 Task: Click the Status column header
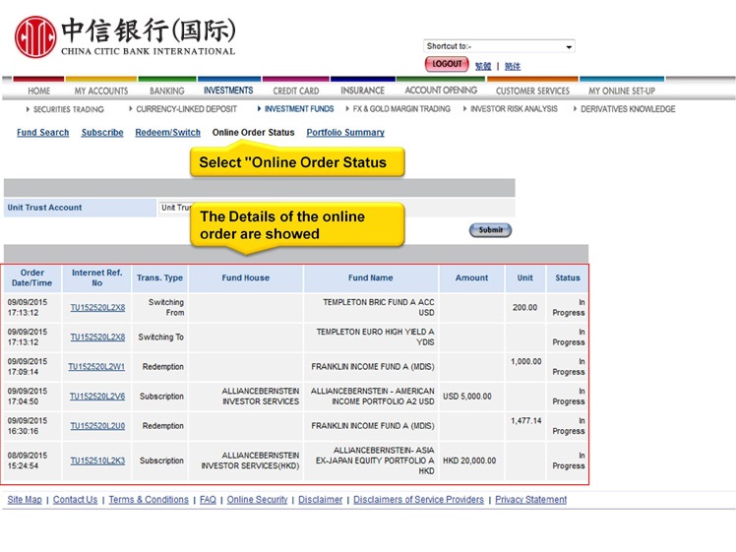568,277
